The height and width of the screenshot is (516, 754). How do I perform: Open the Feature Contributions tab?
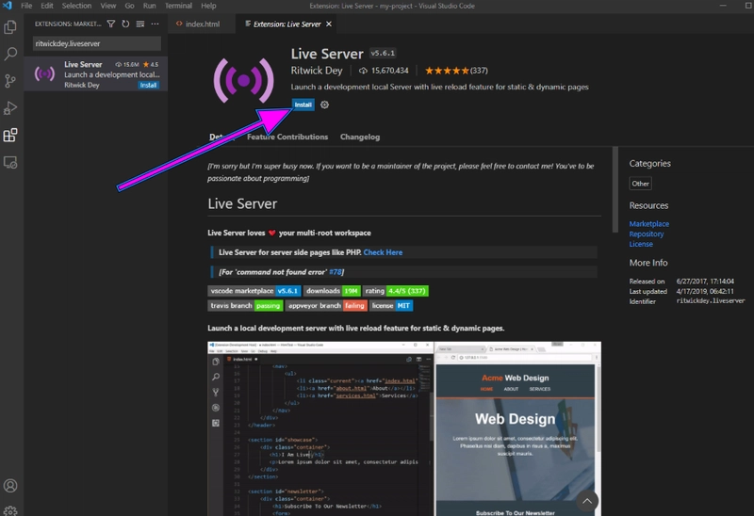click(x=287, y=137)
